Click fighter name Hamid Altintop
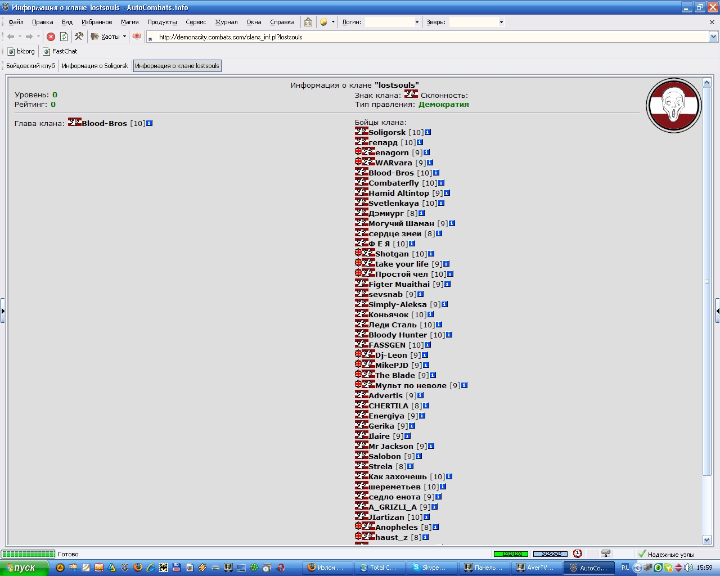This screenshot has height=576, width=720. coord(399,193)
